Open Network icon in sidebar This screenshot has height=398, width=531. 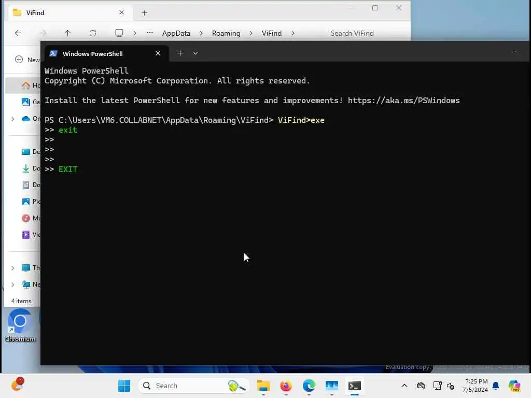click(x=26, y=285)
